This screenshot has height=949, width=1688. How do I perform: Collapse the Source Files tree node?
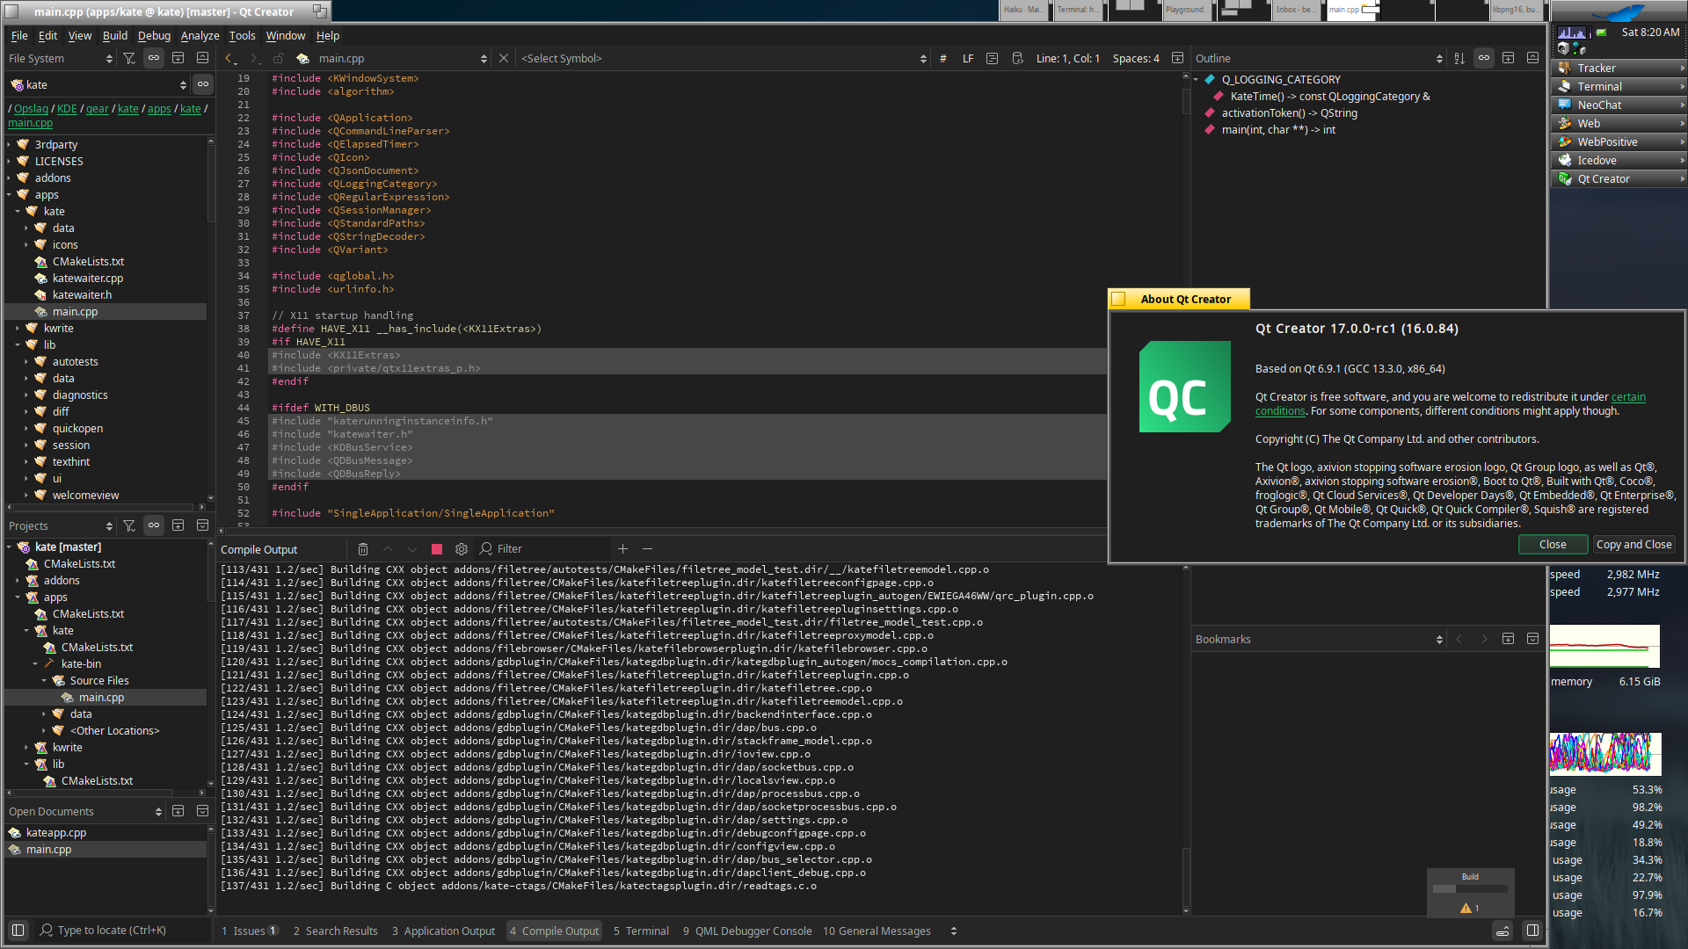coord(44,681)
